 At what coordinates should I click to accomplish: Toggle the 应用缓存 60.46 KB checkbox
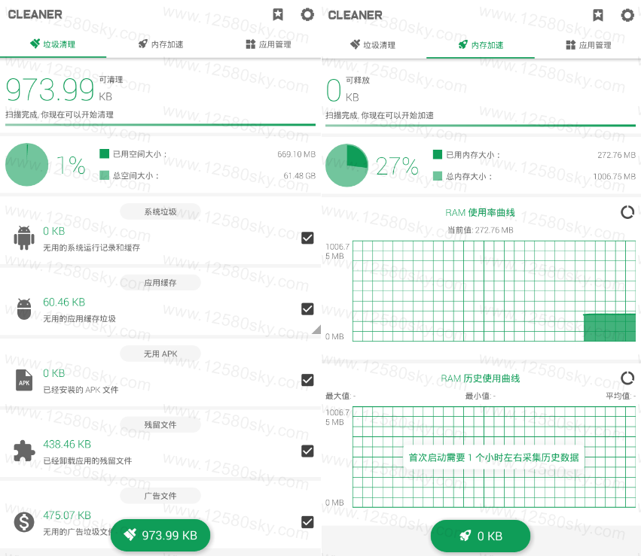point(307,308)
